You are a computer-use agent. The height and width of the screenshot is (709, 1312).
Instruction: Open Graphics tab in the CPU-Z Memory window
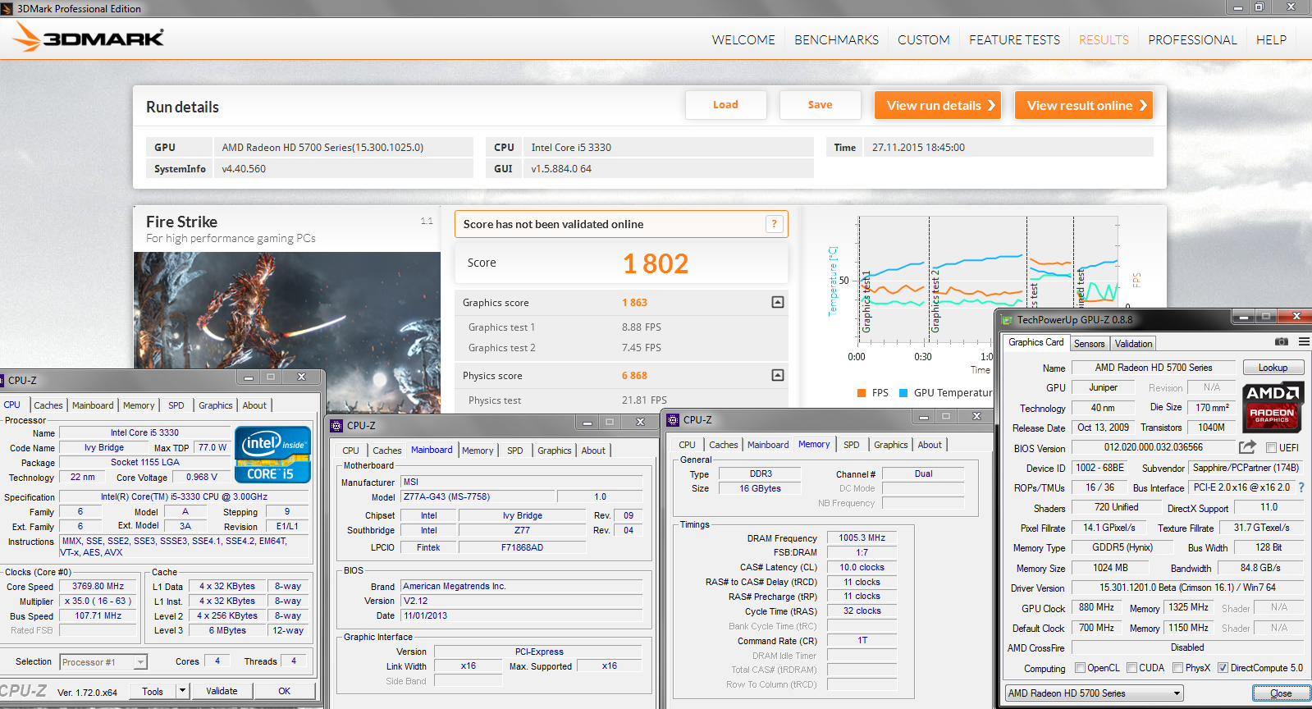tap(890, 445)
